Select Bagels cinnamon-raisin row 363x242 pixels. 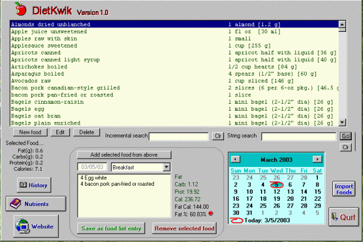point(174,102)
